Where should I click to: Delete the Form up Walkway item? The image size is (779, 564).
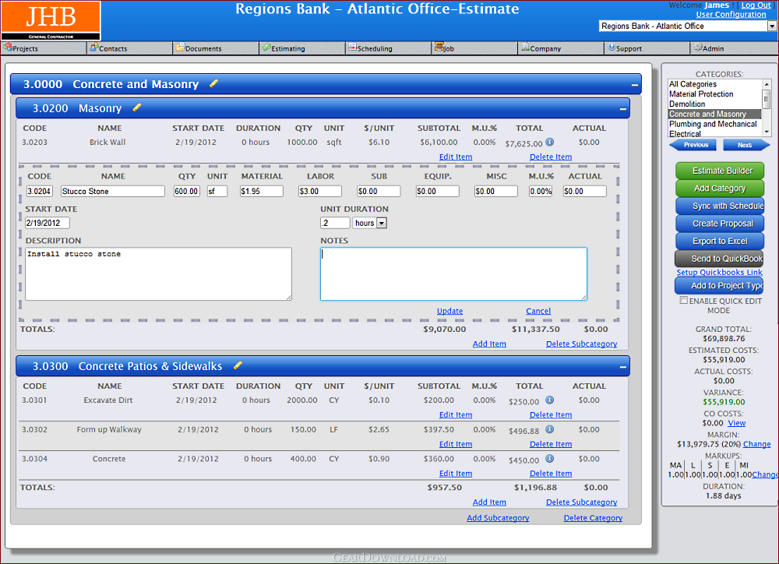point(551,444)
